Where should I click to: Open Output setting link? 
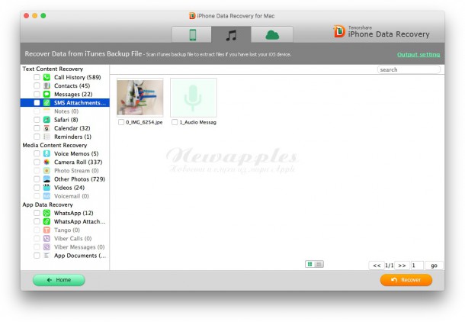point(418,55)
